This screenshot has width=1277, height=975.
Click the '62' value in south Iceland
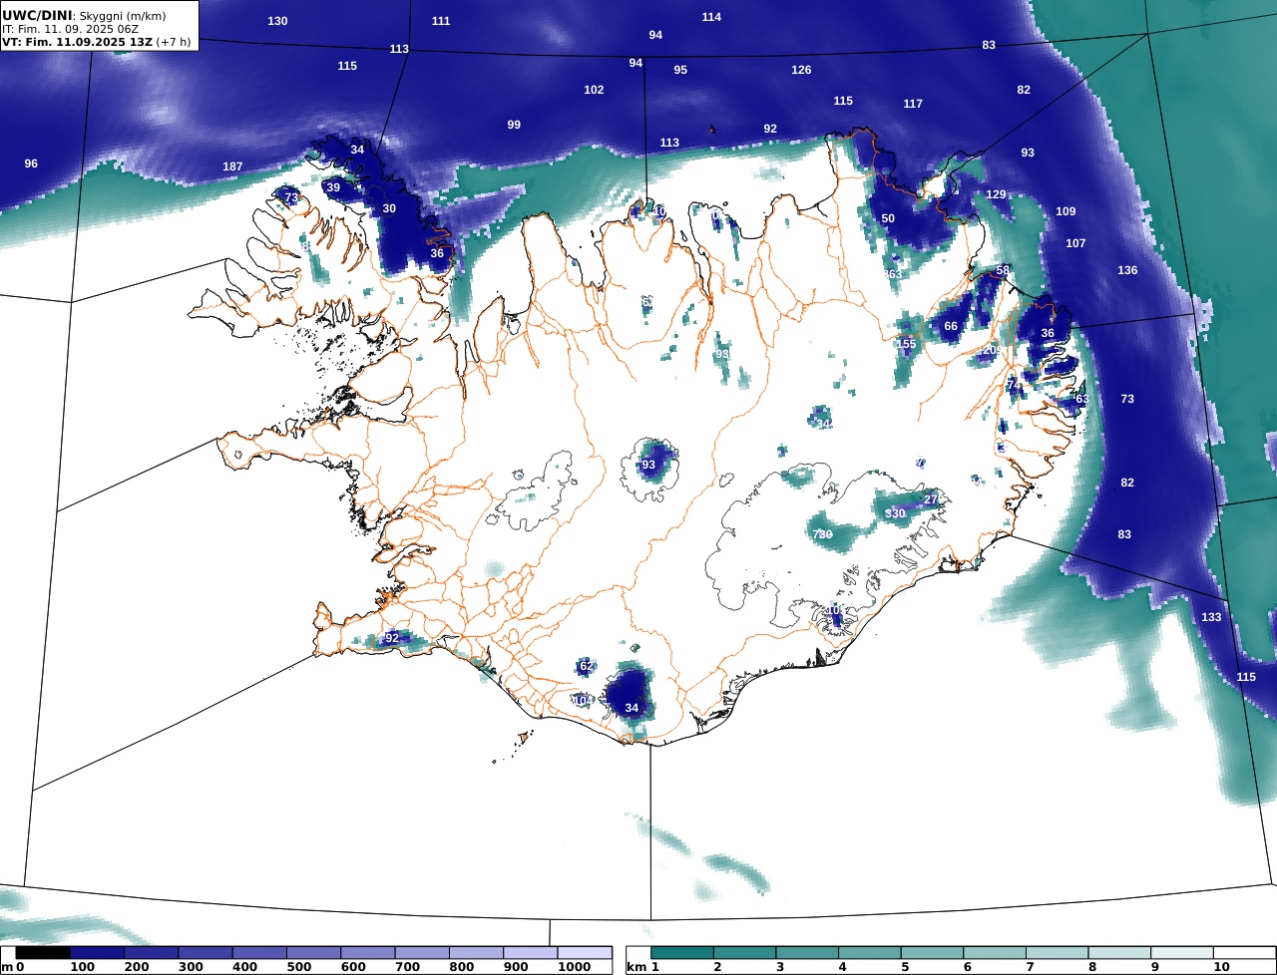586,667
